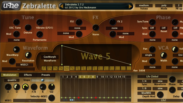Switch to the Modulation tab

pos(10,75)
